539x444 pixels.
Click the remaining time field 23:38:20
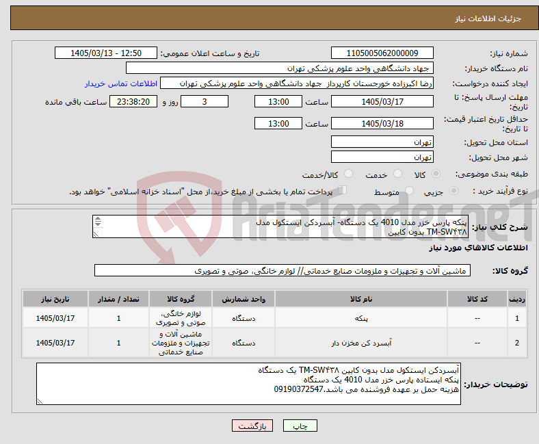pyautogui.click(x=133, y=101)
